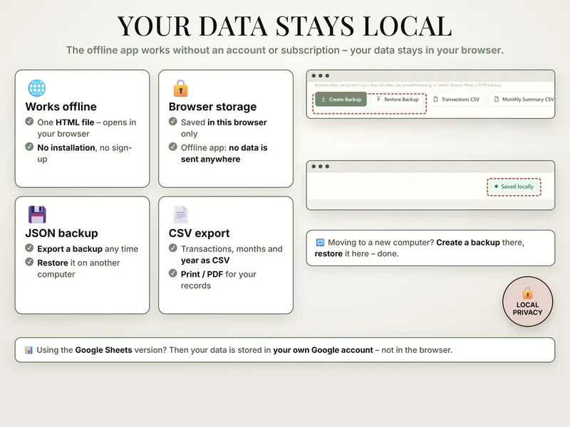This screenshot has height=427, width=570.
Task: Click the file icon in Monthly Summary CSV
Action: [496, 99]
